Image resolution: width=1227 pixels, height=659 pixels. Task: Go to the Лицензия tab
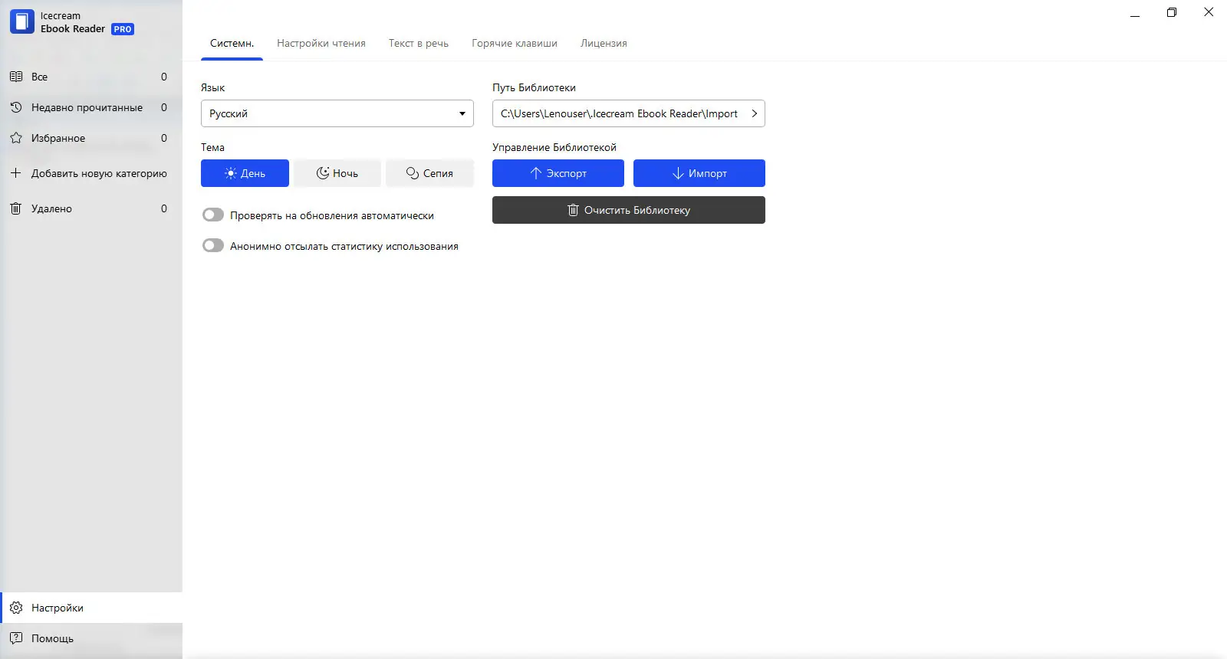click(x=604, y=43)
